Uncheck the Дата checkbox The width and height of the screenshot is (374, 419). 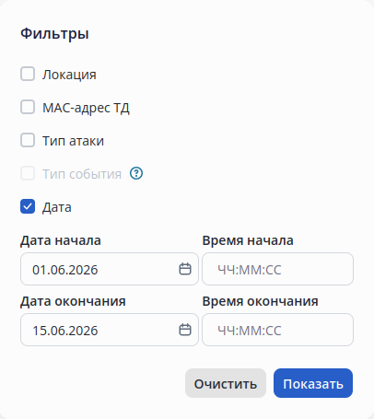click(x=28, y=206)
